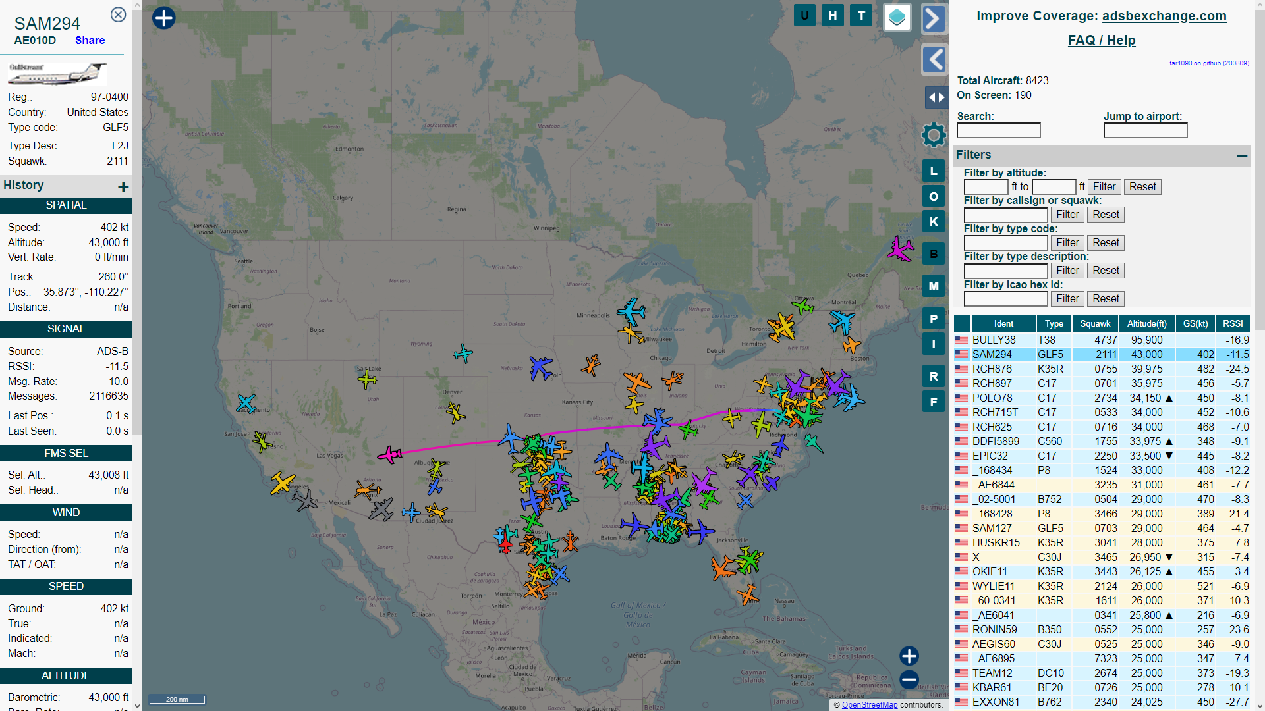Open adsbexchange.com link
Viewport: 1265px width, 711px height.
tap(1164, 16)
